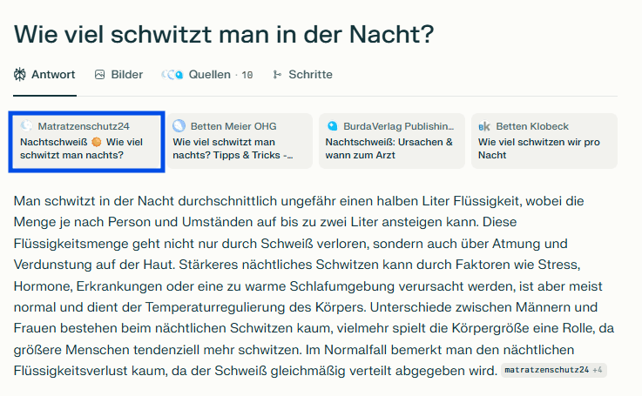Click the title 'Wie viel schwitzt man nachts? Tipps & Tricks'

(233, 149)
